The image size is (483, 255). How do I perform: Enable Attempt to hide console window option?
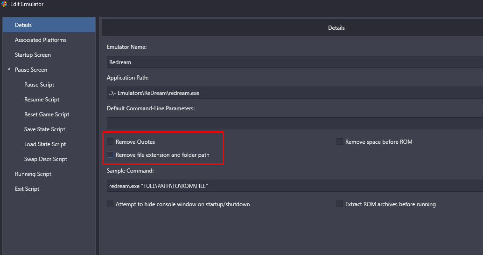point(110,204)
